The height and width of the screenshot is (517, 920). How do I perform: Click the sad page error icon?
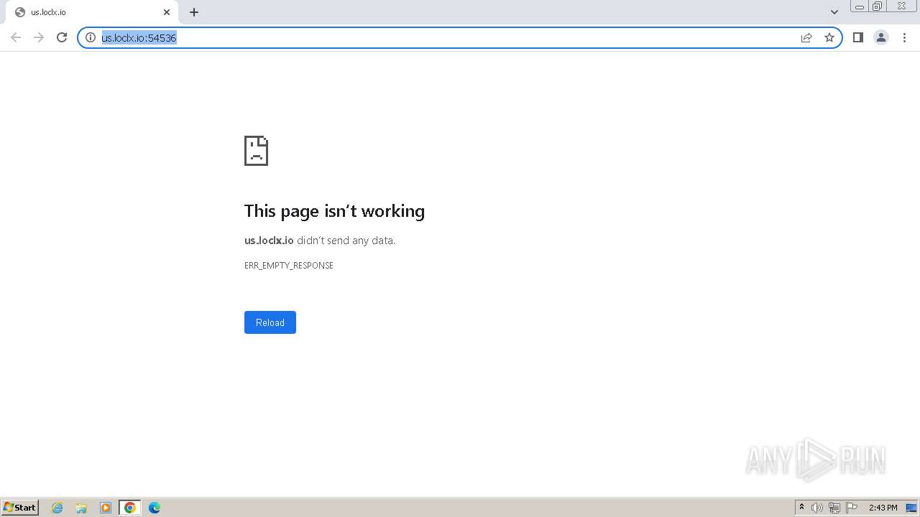point(256,151)
